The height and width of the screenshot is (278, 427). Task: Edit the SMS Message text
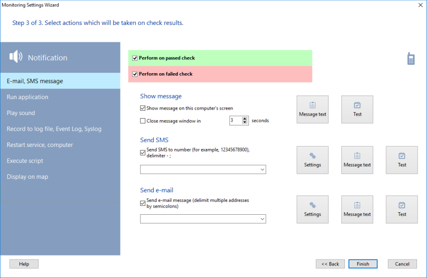click(x=357, y=160)
